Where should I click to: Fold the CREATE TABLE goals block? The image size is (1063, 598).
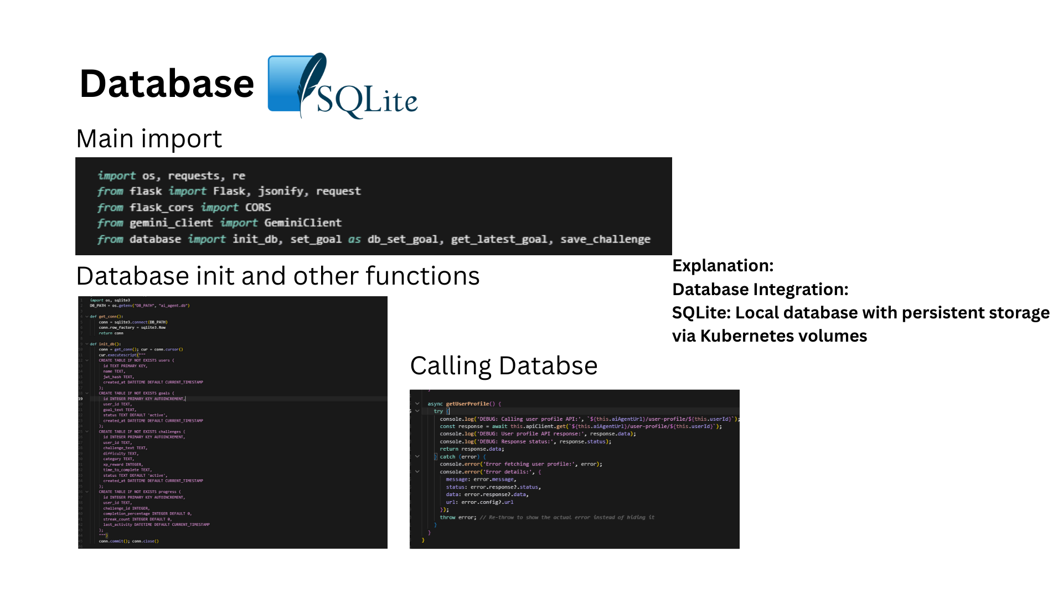(87, 393)
